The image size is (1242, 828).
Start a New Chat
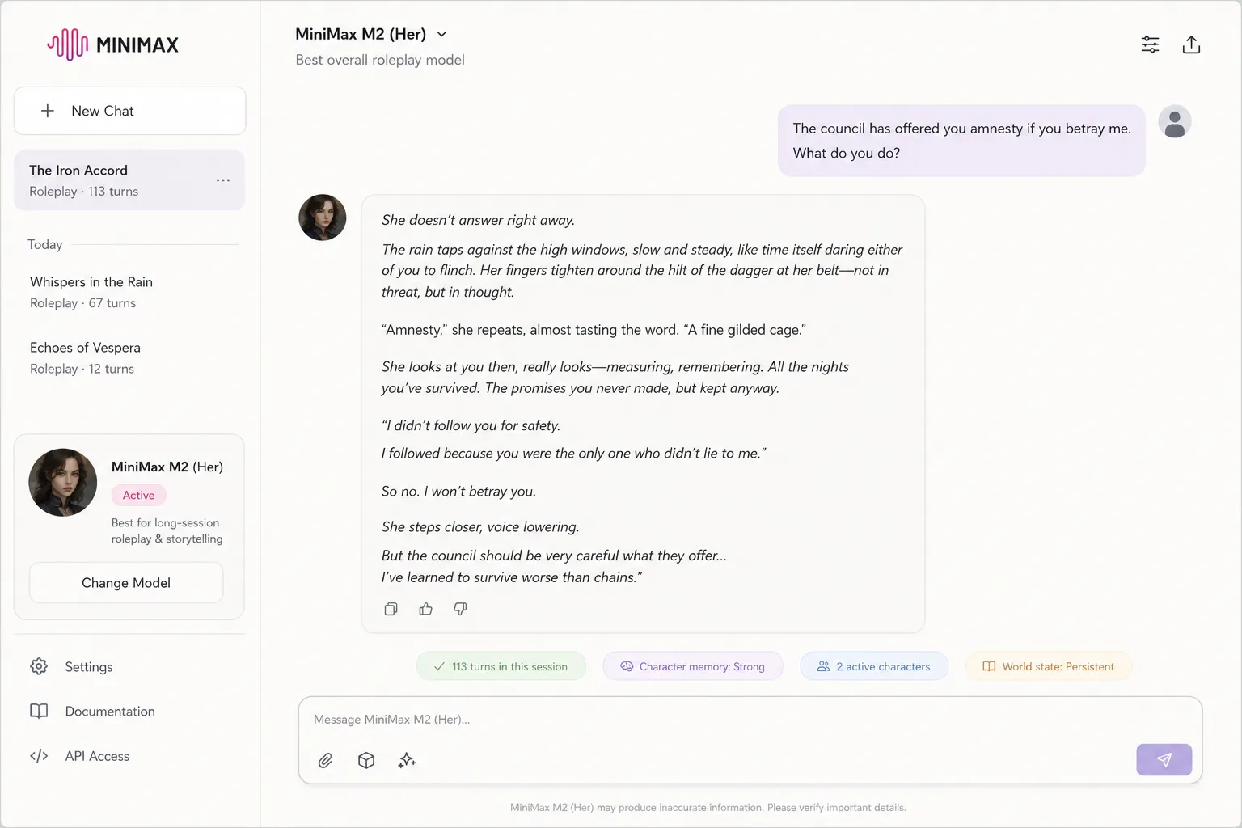click(129, 111)
